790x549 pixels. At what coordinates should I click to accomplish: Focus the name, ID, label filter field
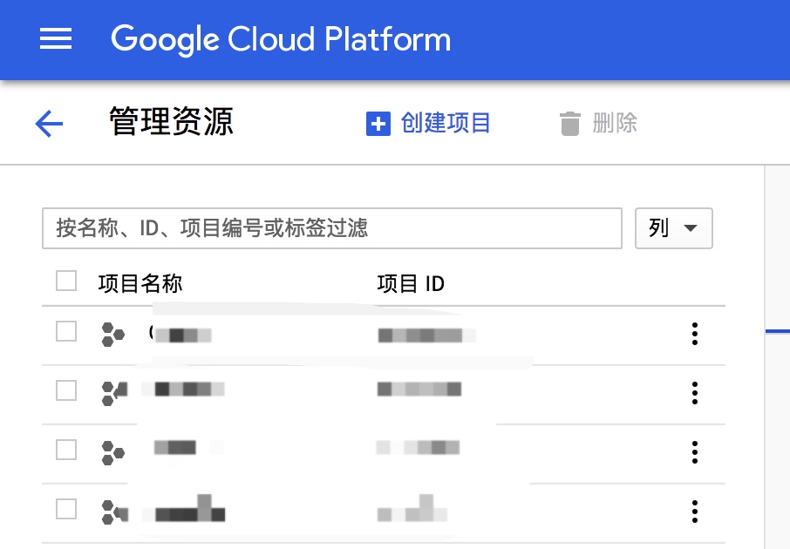[332, 228]
